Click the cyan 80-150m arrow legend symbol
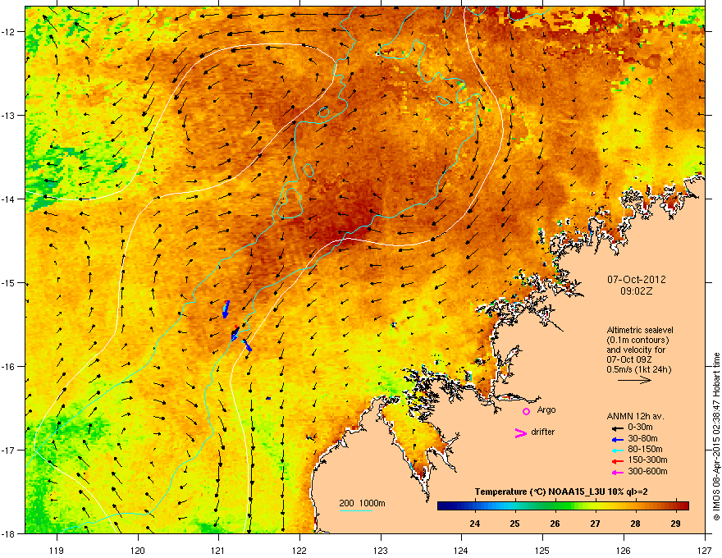Image resolution: width=722 pixels, height=558 pixels. tap(617, 449)
